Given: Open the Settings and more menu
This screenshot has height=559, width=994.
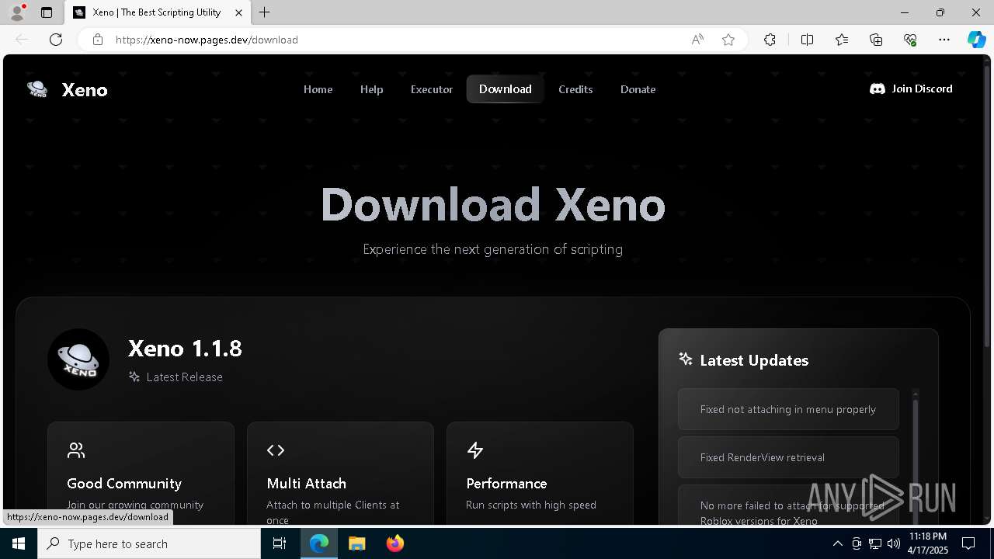Looking at the screenshot, I should pos(944,40).
